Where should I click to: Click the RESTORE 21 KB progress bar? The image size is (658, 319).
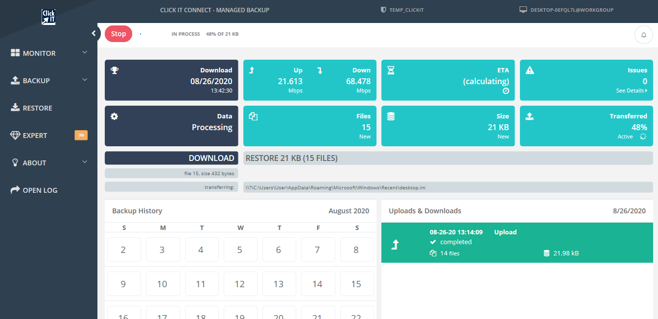448,158
